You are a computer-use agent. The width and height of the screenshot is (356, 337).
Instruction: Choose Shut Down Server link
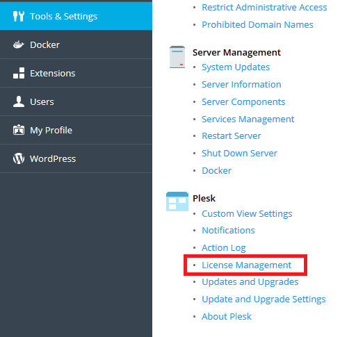click(x=239, y=154)
